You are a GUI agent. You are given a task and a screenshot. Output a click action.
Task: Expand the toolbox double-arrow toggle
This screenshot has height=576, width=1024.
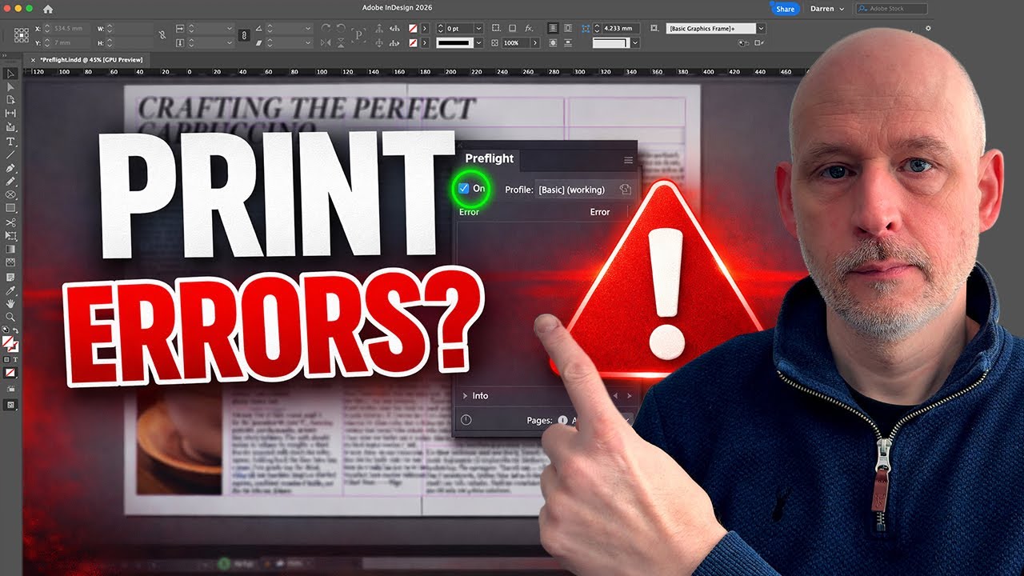(x=4, y=55)
